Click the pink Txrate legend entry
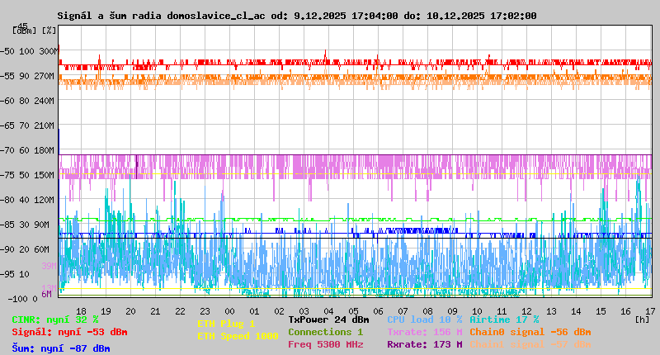The width and height of the screenshot is (660, 355). click(424, 332)
